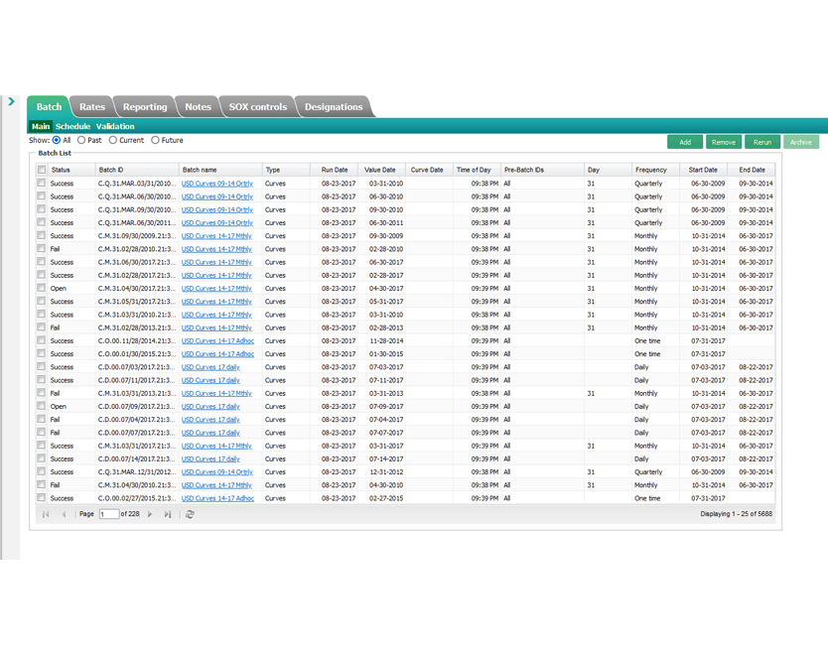Choose the Future show filter
This screenshot has height=654, width=828.
[156, 141]
